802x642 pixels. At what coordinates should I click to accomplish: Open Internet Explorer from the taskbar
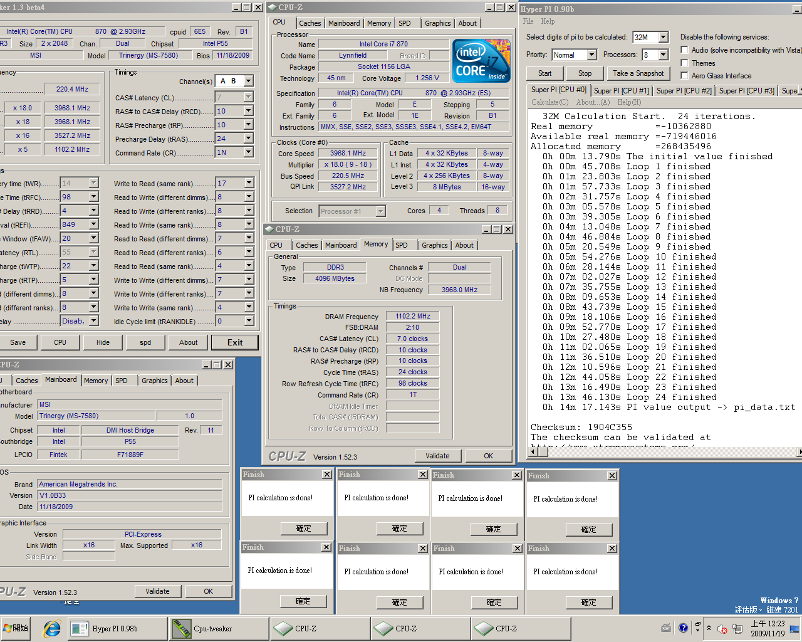pos(51,628)
